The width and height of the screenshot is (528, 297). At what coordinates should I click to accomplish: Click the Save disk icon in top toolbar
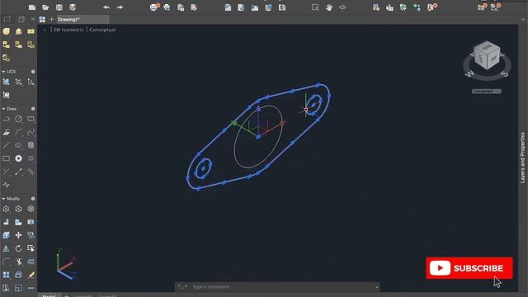59,7
